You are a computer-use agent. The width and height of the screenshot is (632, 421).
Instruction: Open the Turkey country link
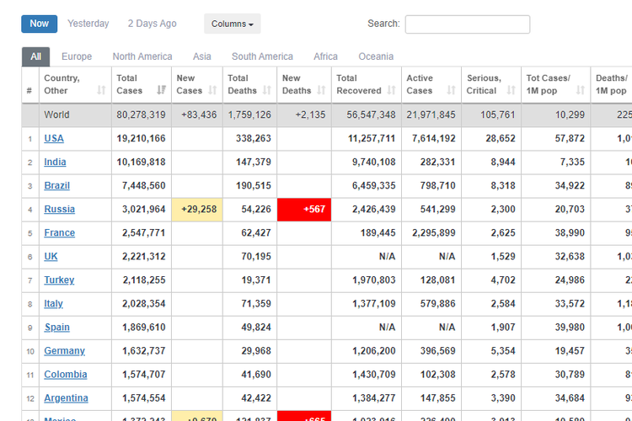(59, 280)
